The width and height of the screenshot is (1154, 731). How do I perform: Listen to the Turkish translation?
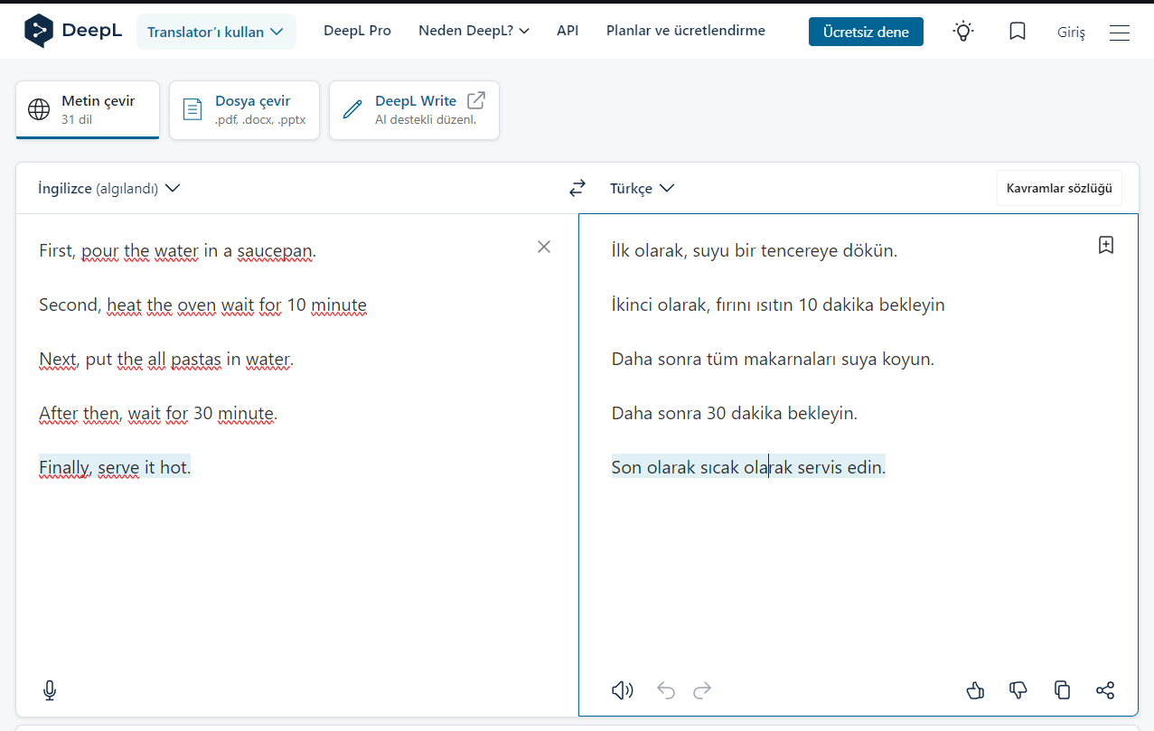(x=623, y=690)
